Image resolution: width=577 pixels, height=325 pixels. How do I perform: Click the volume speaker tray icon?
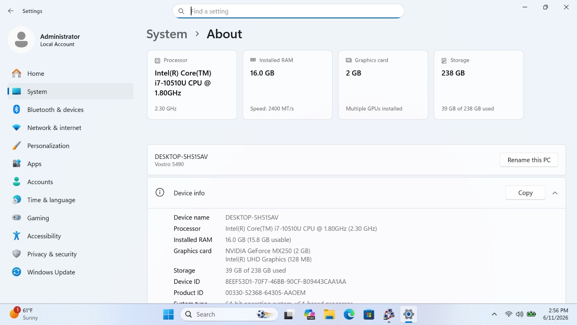(x=520, y=314)
